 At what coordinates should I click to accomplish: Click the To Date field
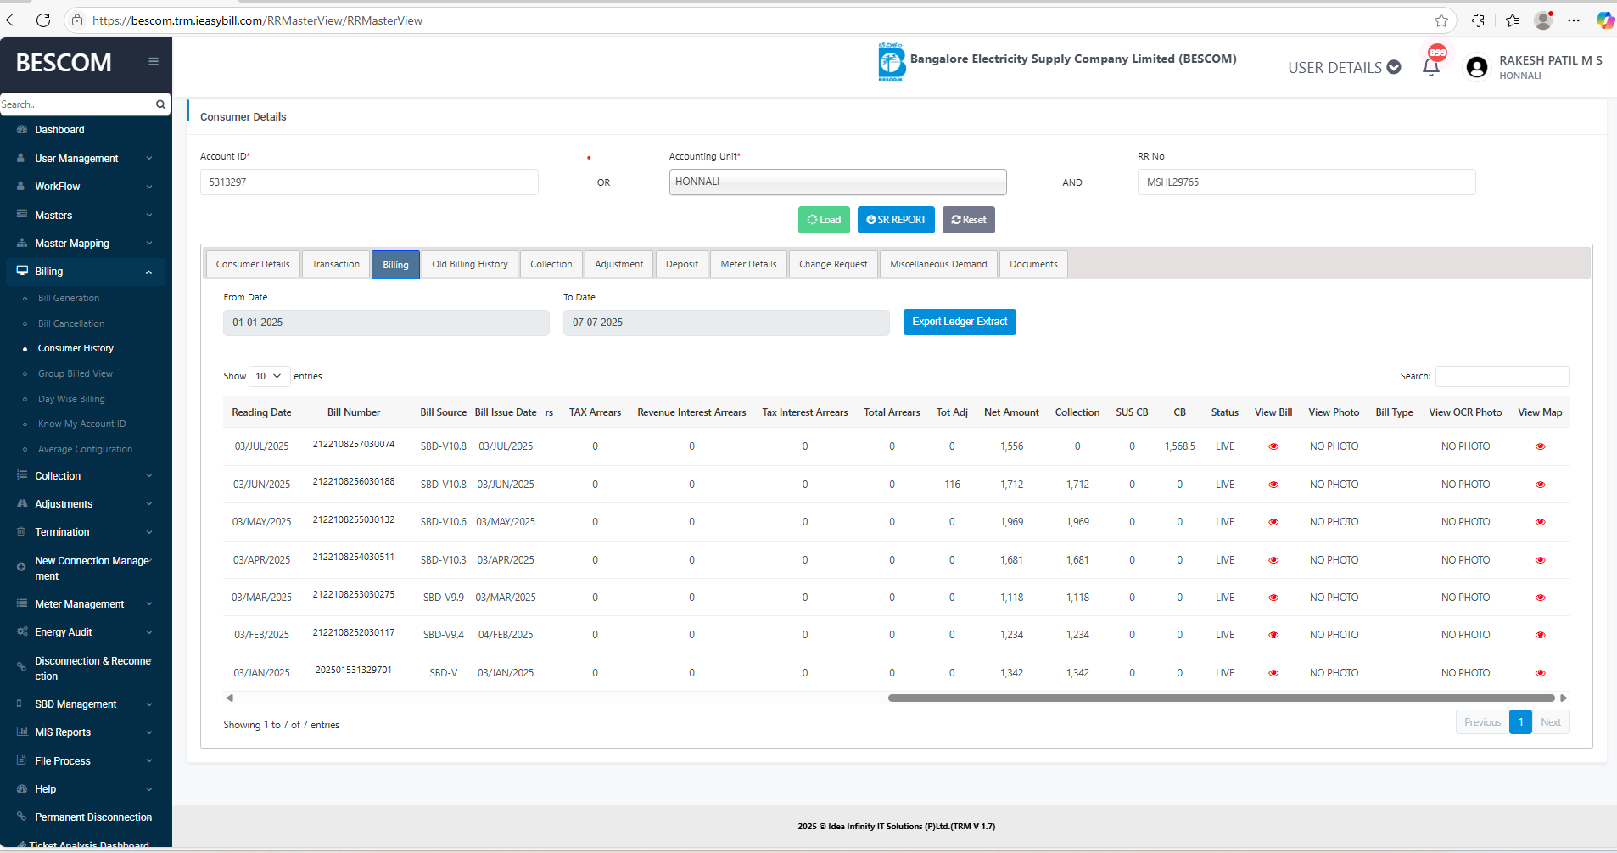coord(726,323)
